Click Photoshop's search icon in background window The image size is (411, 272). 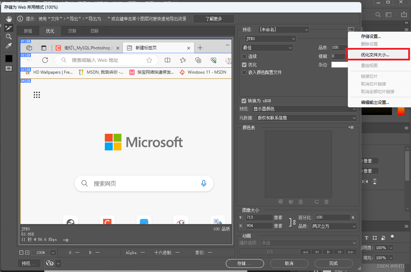coord(378,15)
